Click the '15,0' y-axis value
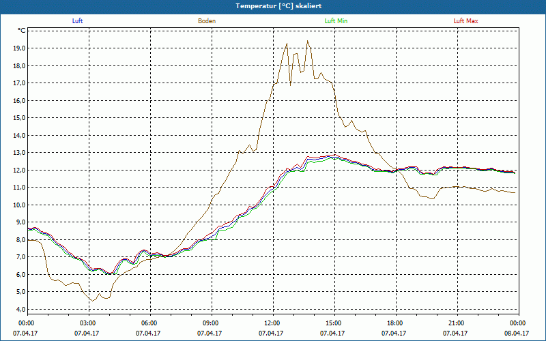546x341 pixels. click(x=19, y=117)
